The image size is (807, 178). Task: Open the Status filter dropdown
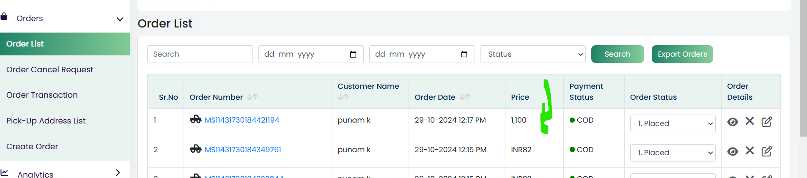point(533,54)
